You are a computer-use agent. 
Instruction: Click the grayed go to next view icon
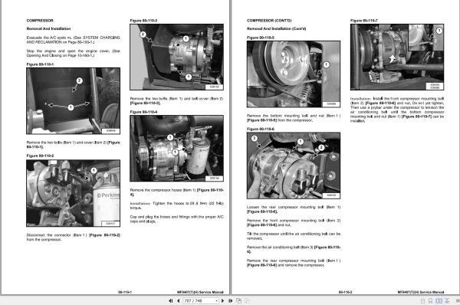pyautogui.click(x=247, y=300)
